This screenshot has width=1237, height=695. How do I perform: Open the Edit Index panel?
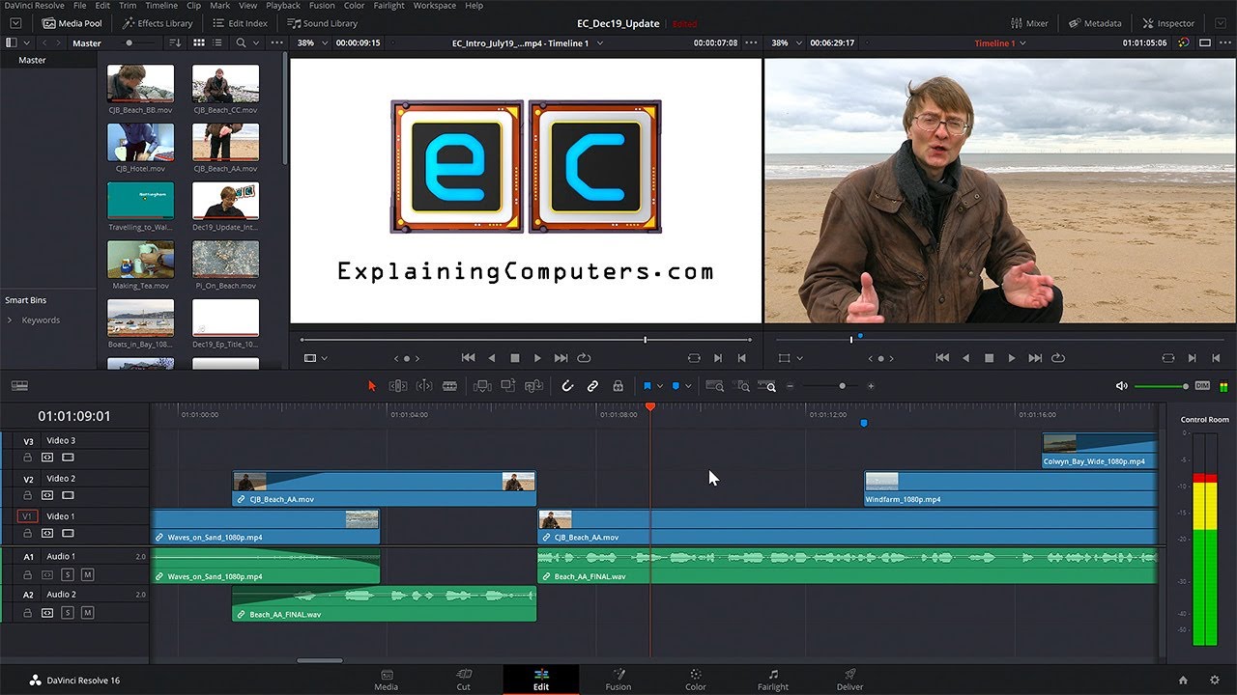240,23
